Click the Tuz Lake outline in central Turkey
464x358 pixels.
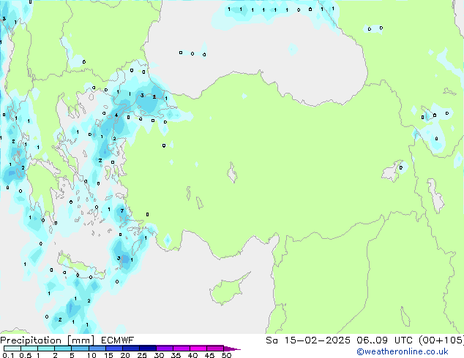pos(234,175)
